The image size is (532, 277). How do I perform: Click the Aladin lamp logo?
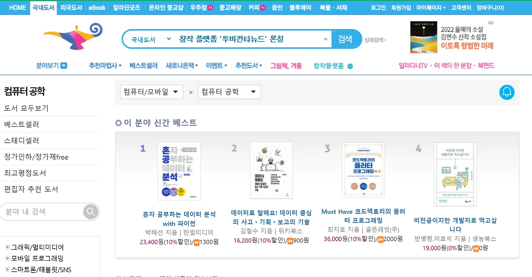(73, 36)
